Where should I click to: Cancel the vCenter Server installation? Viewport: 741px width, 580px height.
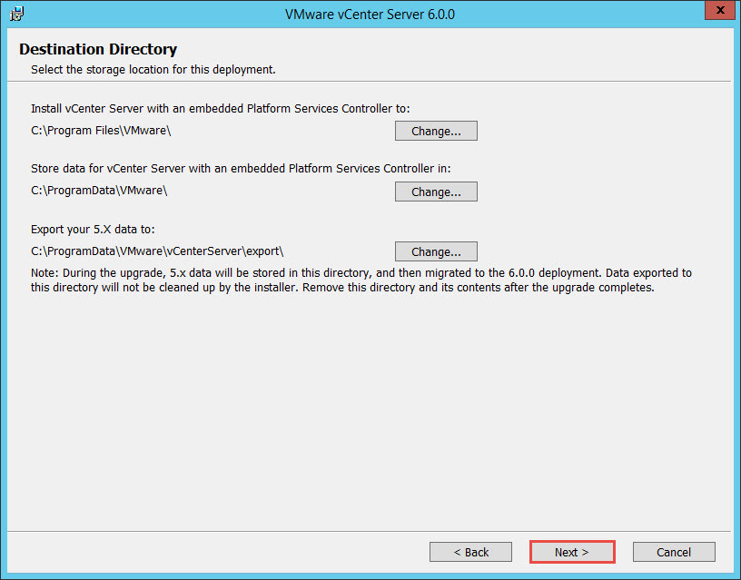pos(674,551)
